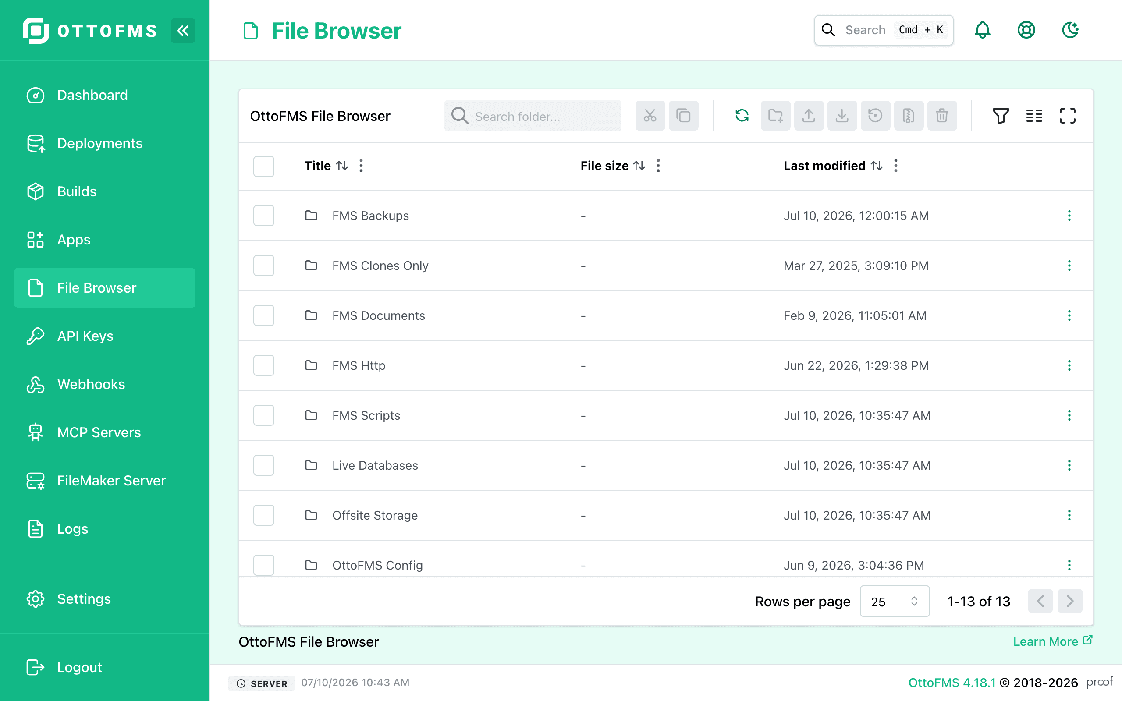1122x701 pixels.
Task: Check the FMS Backups row checkbox
Action: click(264, 216)
